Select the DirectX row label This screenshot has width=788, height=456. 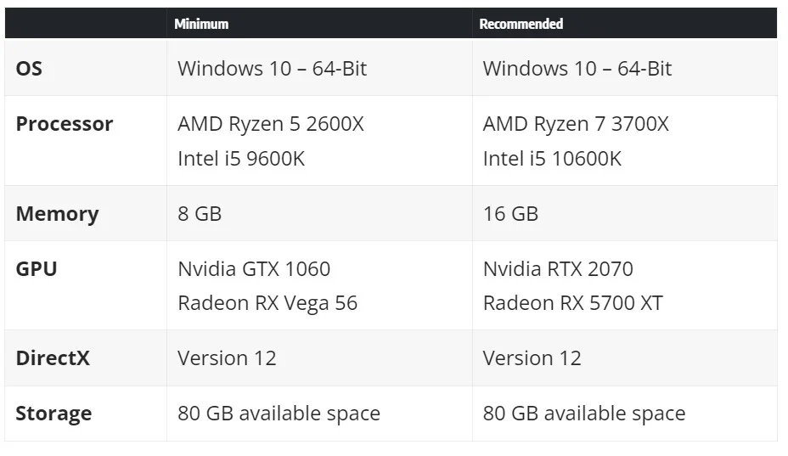53,358
